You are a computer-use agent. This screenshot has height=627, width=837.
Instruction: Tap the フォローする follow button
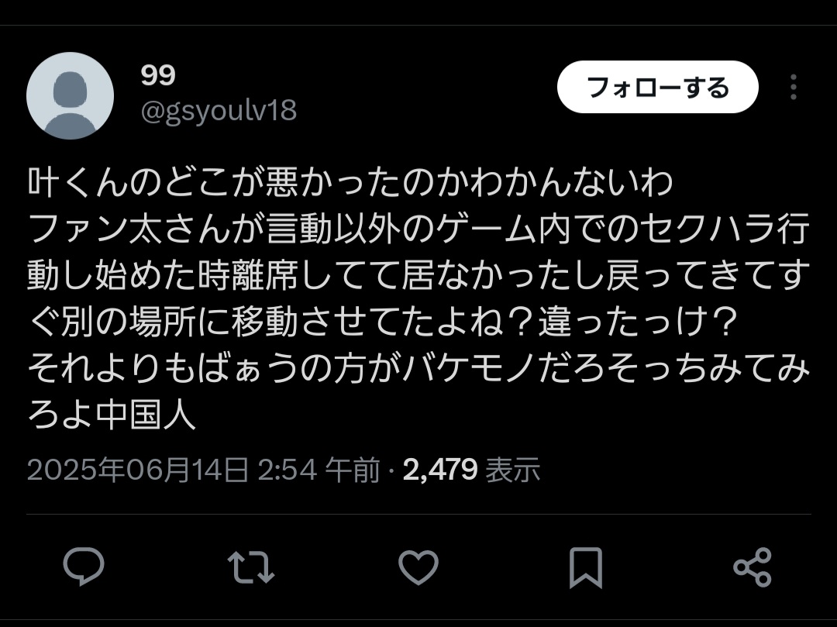658,87
